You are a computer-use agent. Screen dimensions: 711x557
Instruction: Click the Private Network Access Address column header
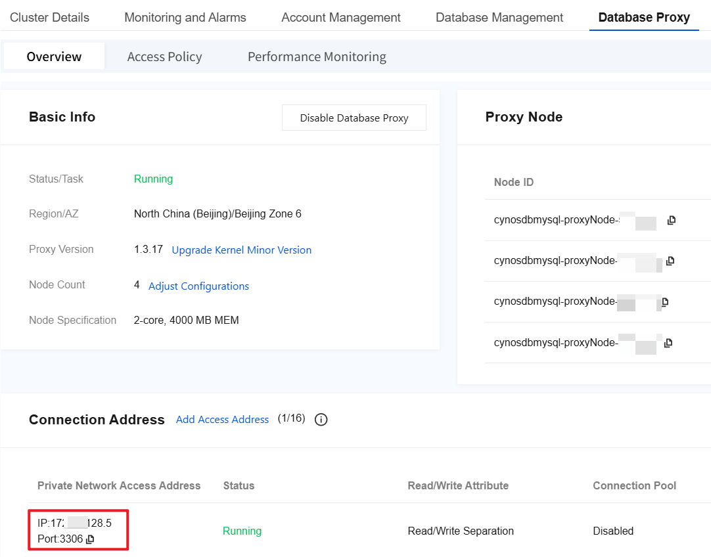coord(119,486)
